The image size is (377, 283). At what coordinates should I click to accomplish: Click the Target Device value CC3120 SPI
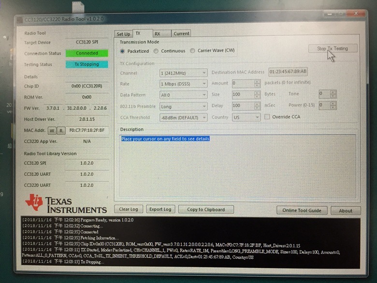[87, 42]
